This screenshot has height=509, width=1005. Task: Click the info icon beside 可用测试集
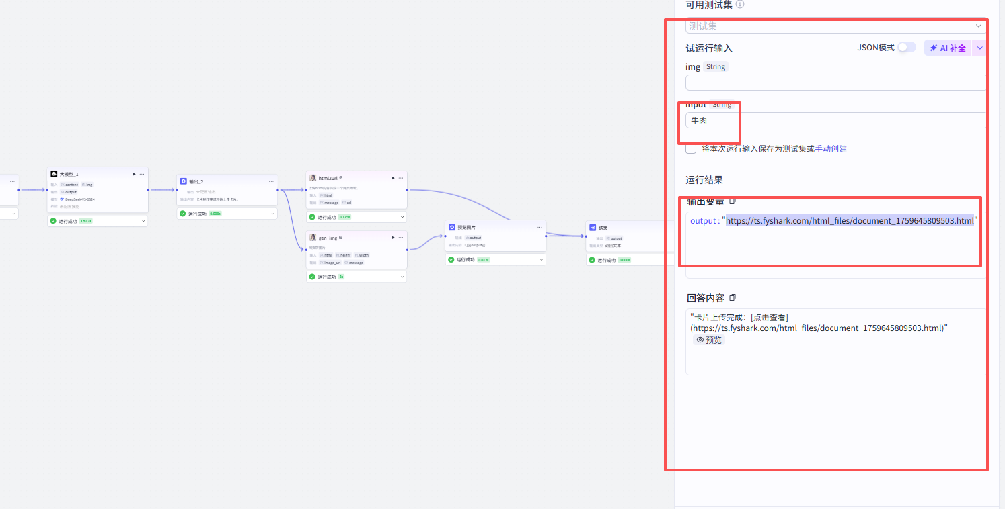coord(740,4)
